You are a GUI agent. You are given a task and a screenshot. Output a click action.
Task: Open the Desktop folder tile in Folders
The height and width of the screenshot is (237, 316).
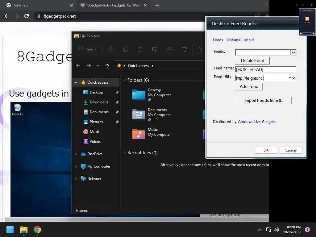(x=152, y=95)
